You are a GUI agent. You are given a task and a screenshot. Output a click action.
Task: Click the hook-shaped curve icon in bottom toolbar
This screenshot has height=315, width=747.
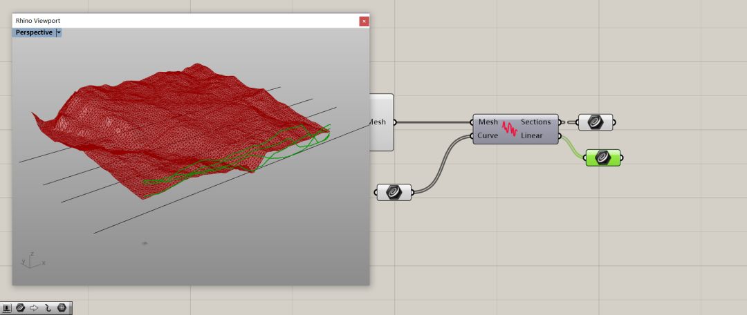48,308
